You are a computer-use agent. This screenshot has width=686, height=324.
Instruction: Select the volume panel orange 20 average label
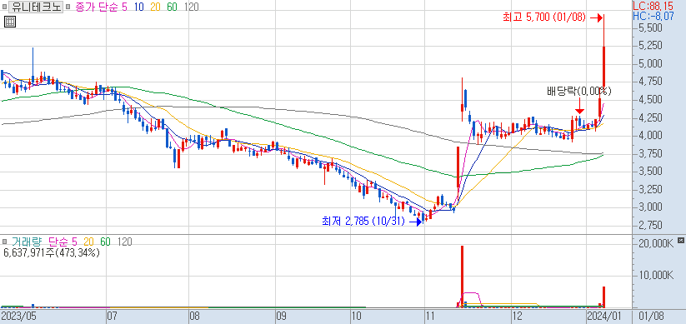coord(89,242)
